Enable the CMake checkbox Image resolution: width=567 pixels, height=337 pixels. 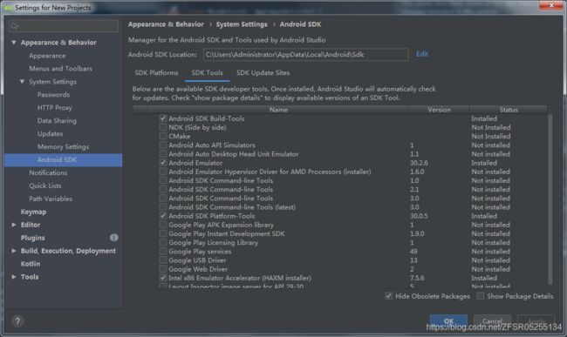coord(163,136)
